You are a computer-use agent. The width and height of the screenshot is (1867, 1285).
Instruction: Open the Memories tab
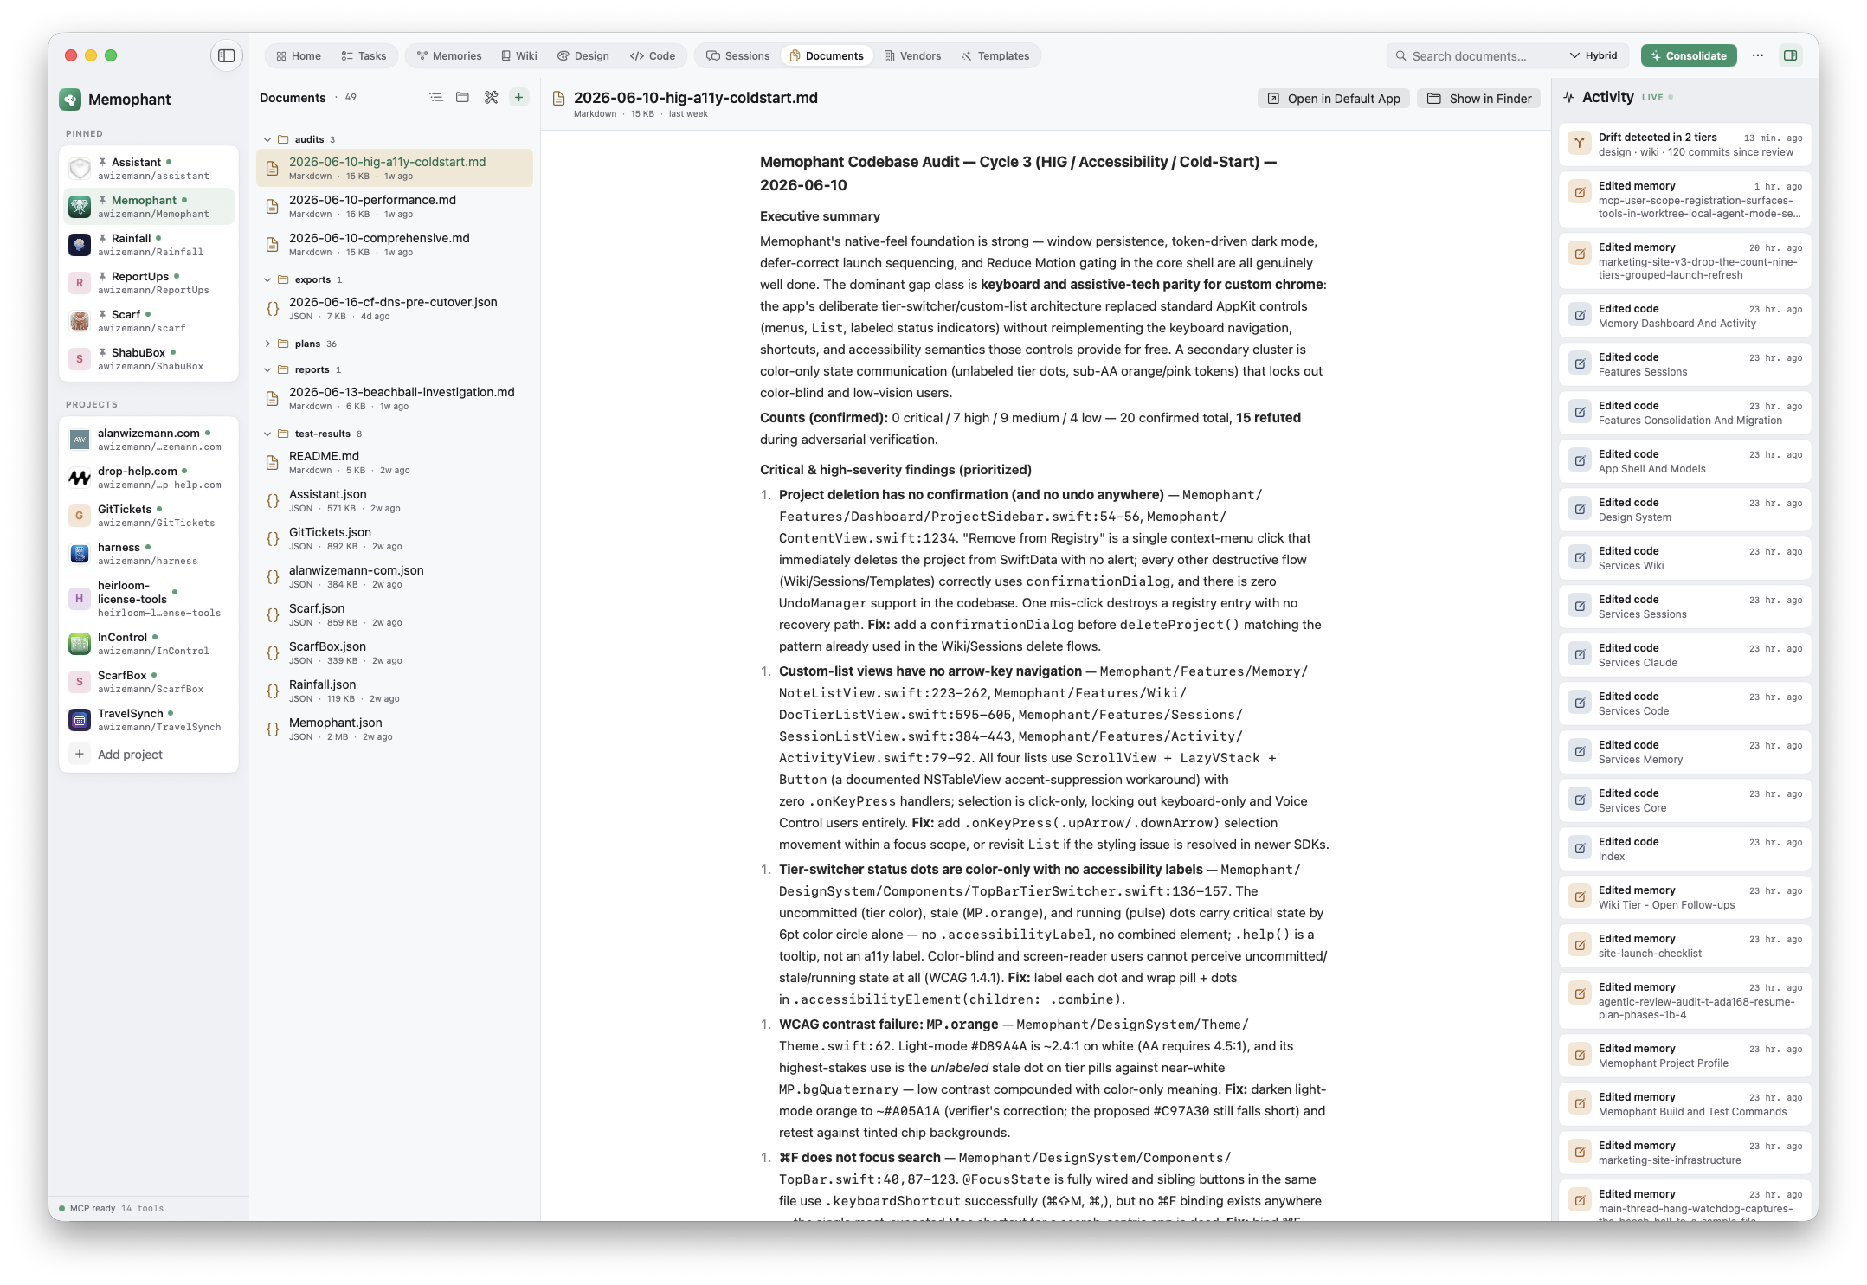click(449, 56)
